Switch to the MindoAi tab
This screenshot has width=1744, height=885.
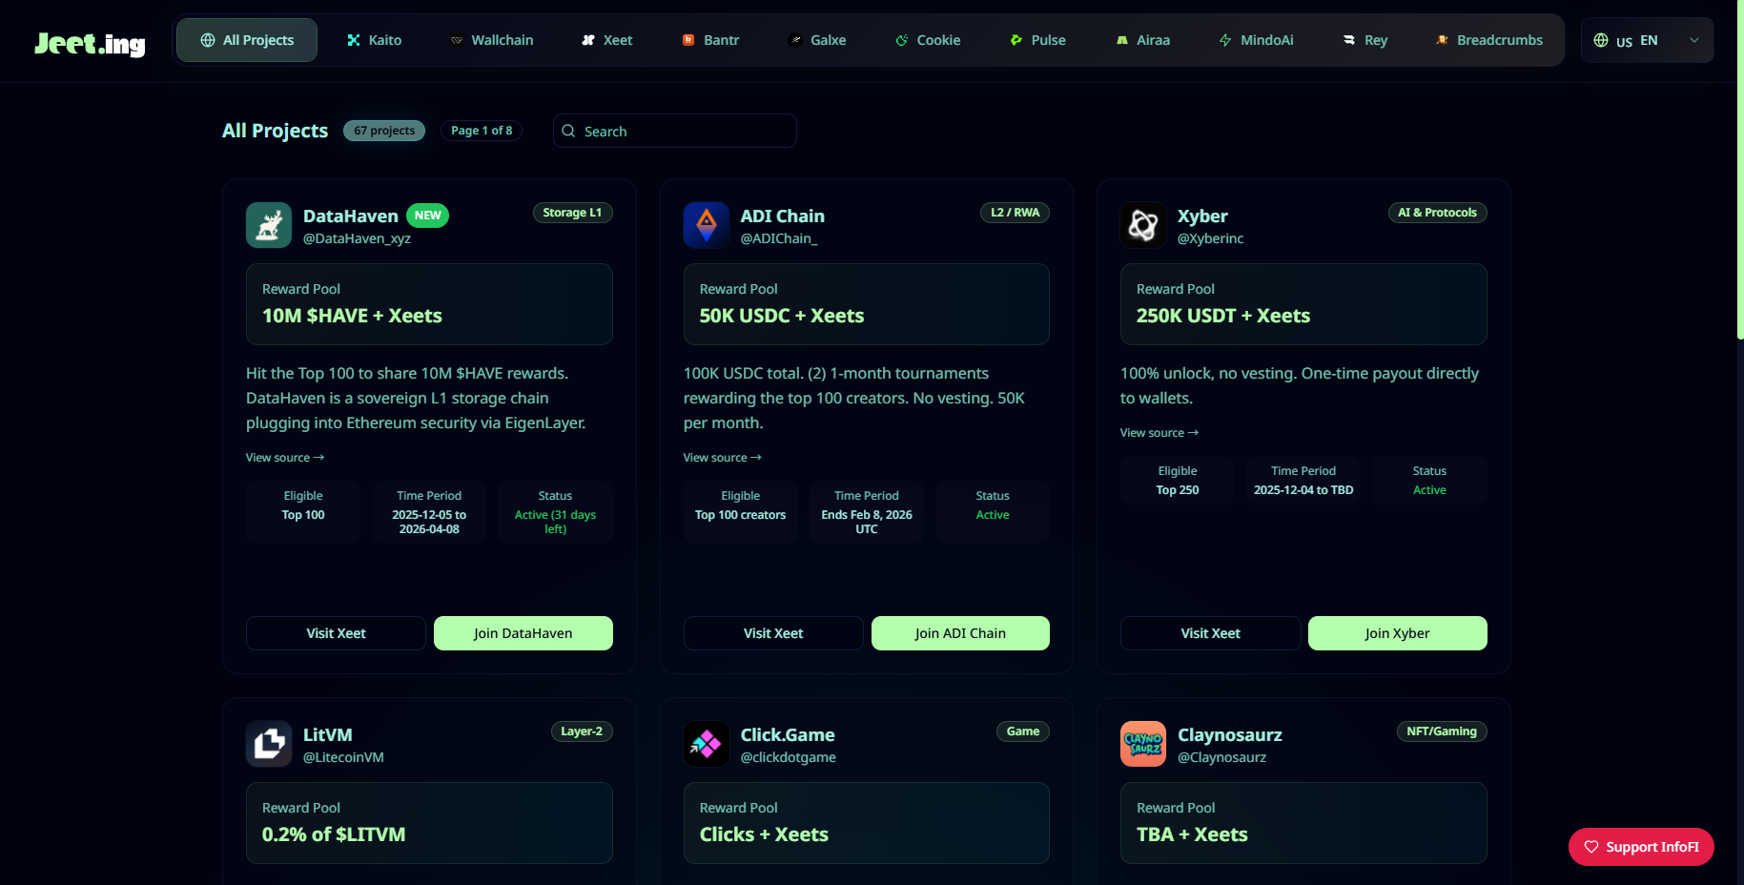click(x=1256, y=40)
